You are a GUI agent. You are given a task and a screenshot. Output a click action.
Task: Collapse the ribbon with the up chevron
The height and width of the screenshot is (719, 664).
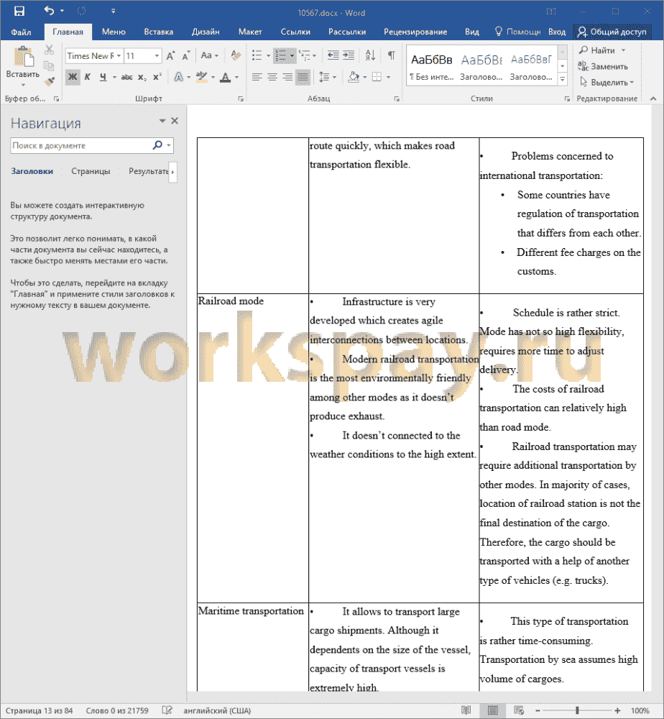coord(653,98)
